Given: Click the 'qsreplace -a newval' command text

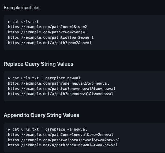Looking at the screenshot, I should click(66, 130).
